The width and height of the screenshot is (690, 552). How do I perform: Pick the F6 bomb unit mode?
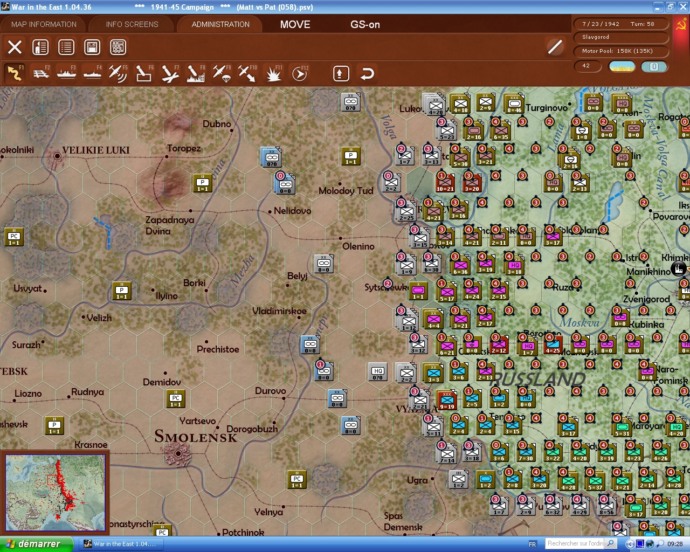[x=144, y=73]
